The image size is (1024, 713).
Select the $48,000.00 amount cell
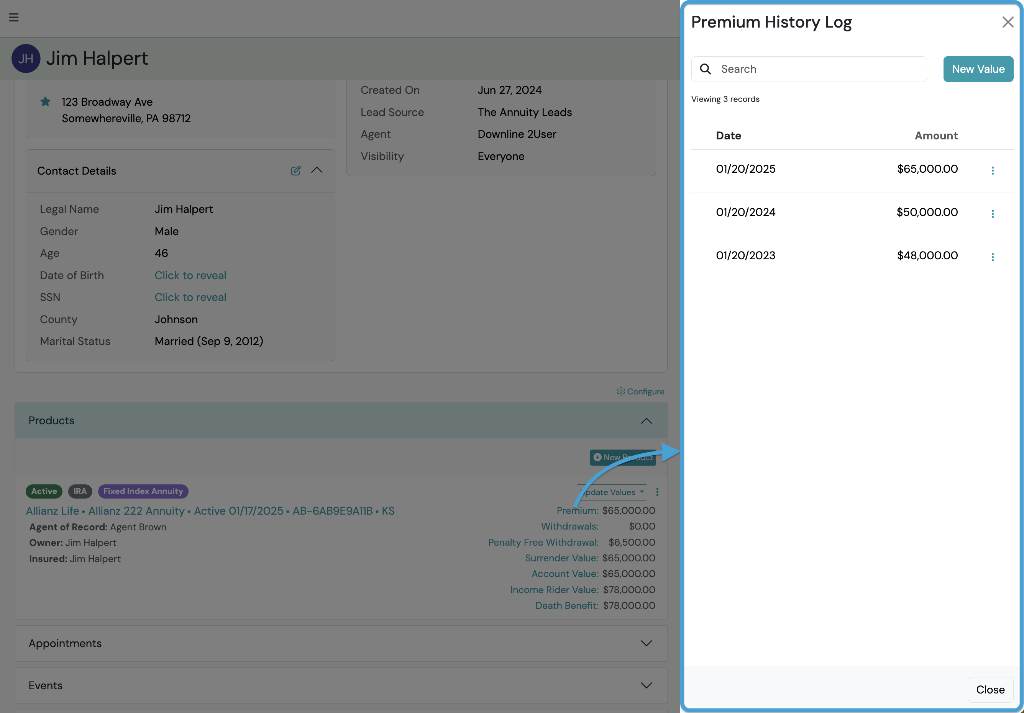click(927, 255)
